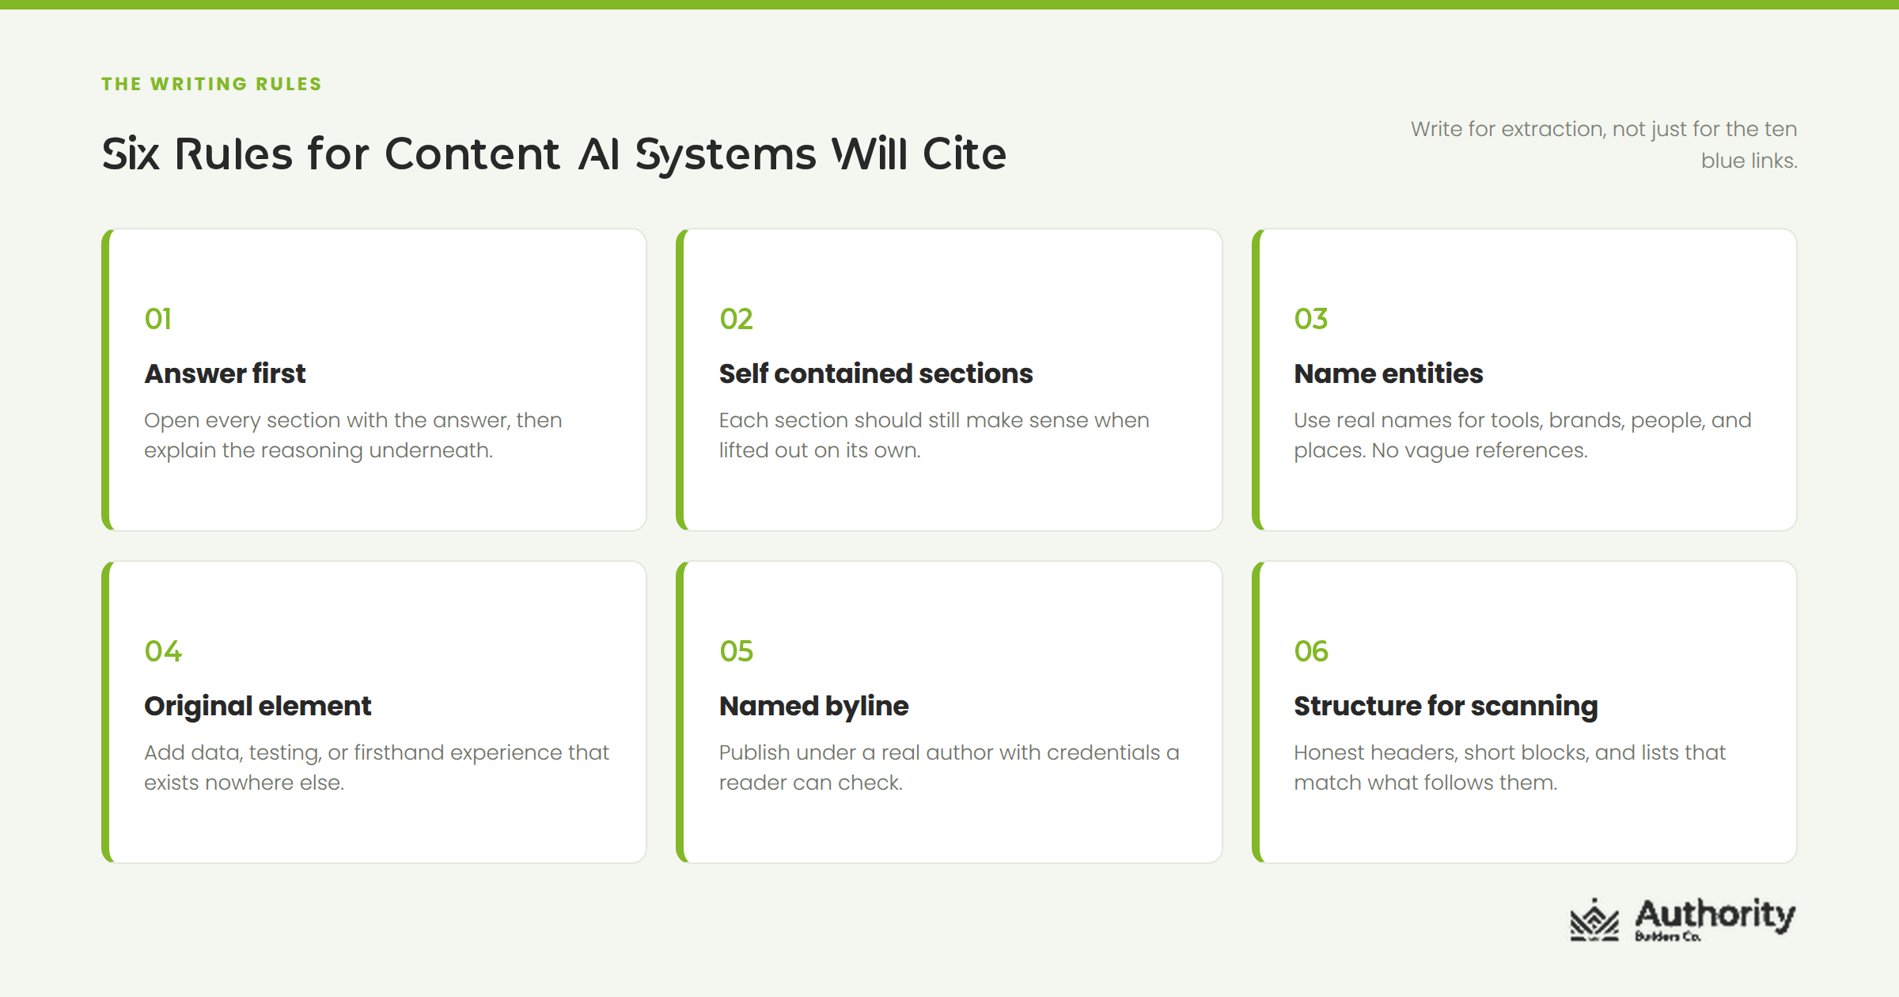Select the 05 number label

click(x=736, y=651)
